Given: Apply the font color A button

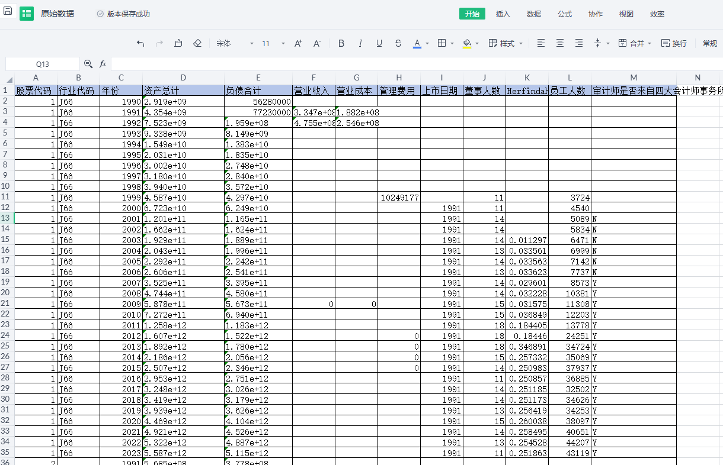Looking at the screenshot, I should tap(417, 43).
